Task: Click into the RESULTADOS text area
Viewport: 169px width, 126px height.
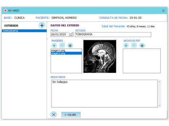Action: (104, 93)
